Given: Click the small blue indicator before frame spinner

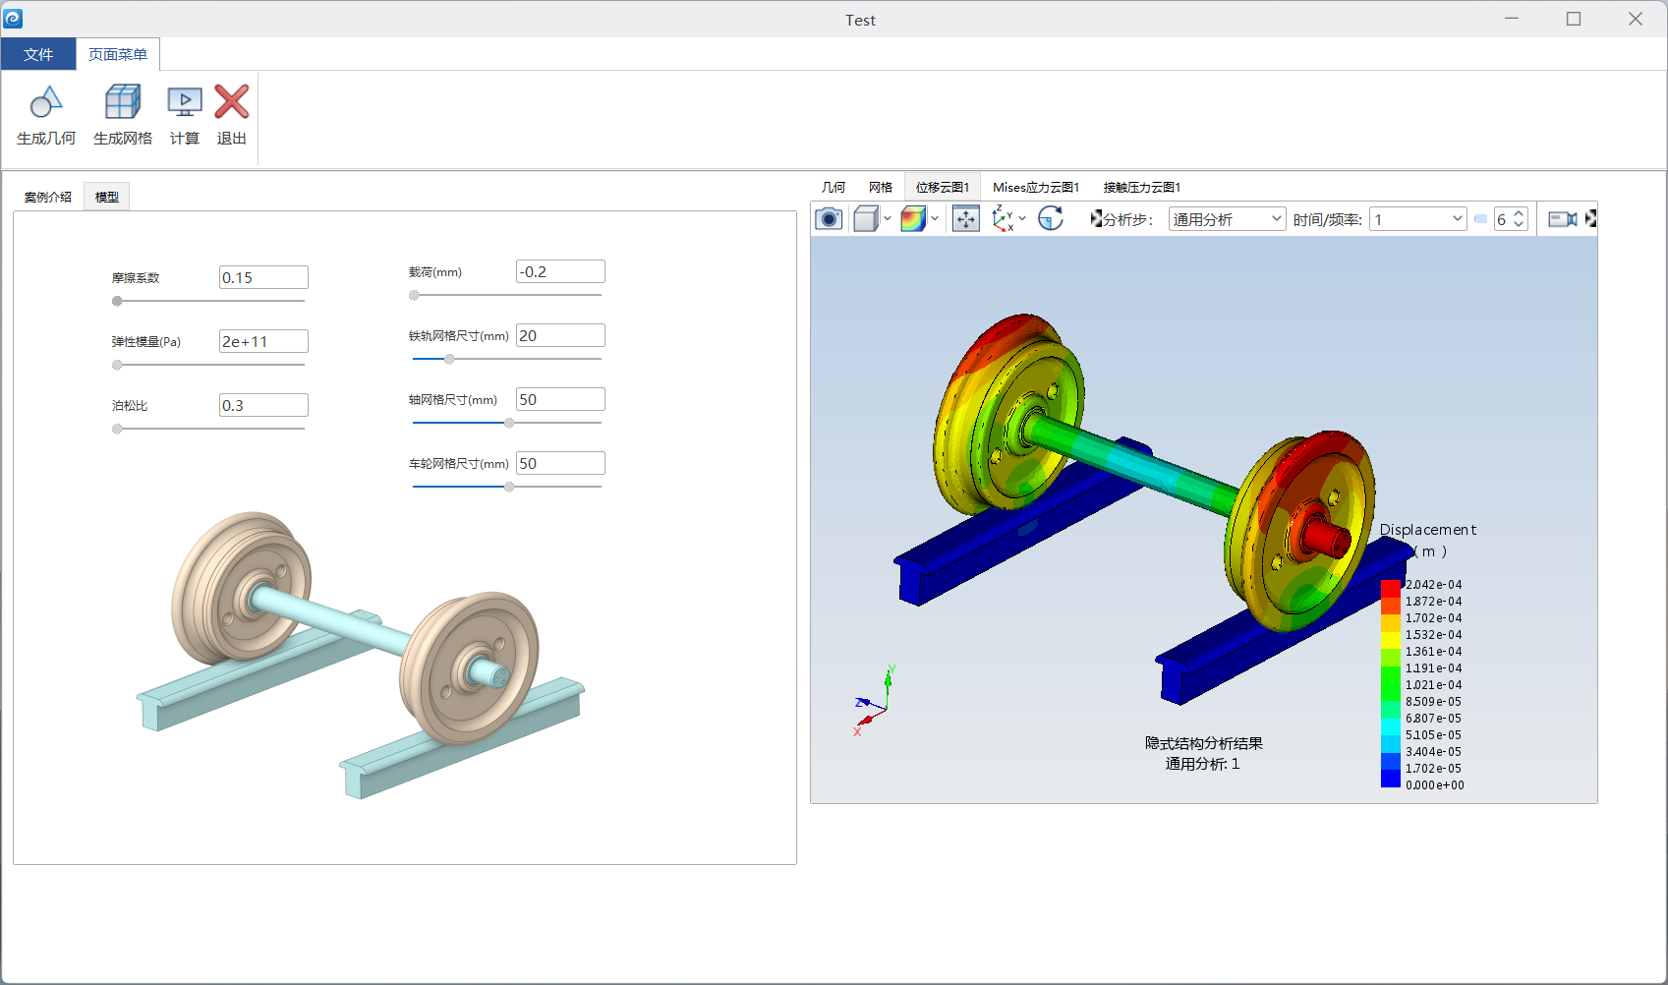Looking at the screenshot, I should point(1480,219).
